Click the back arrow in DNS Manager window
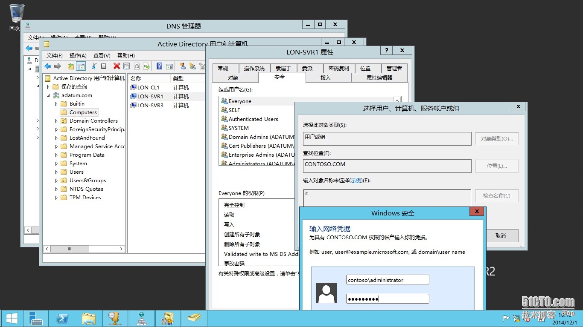 (29, 48)
